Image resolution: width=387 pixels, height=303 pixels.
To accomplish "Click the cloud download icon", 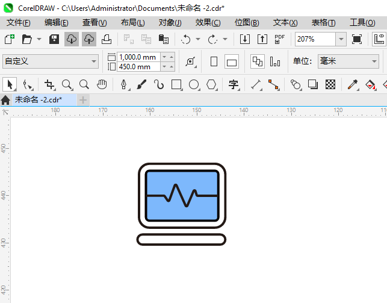I will (72, 39).
